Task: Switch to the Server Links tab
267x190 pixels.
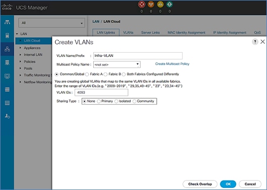Action: [150, 33]
